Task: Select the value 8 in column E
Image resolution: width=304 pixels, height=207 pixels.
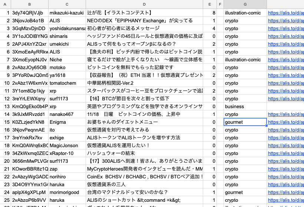Action: click(x=209, y=13)
